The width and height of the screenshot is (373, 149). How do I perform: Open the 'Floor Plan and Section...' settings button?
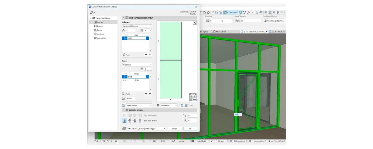(x=274, y=21)
